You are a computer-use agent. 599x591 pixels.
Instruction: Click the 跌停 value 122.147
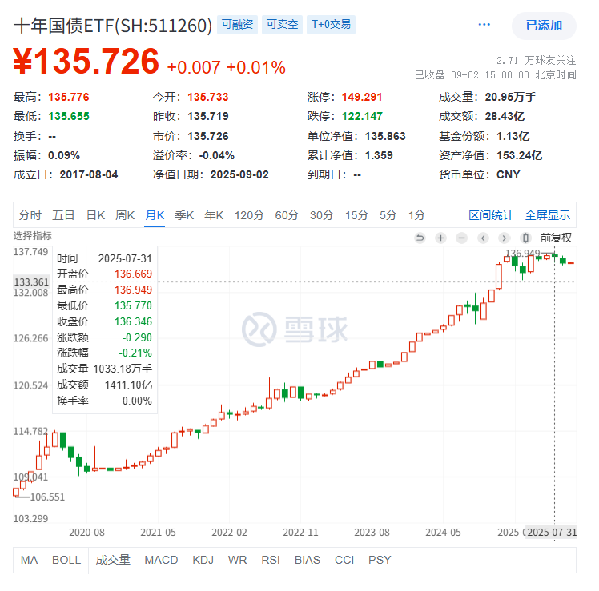pos(362,116)
